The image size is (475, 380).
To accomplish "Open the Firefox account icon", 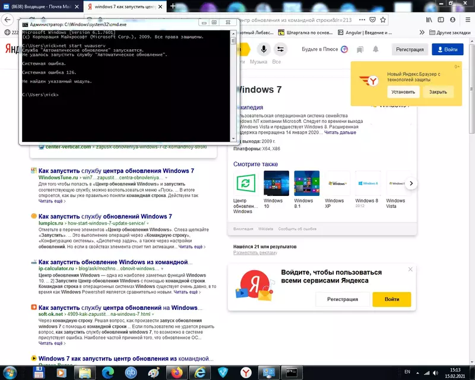I will 452,20.
